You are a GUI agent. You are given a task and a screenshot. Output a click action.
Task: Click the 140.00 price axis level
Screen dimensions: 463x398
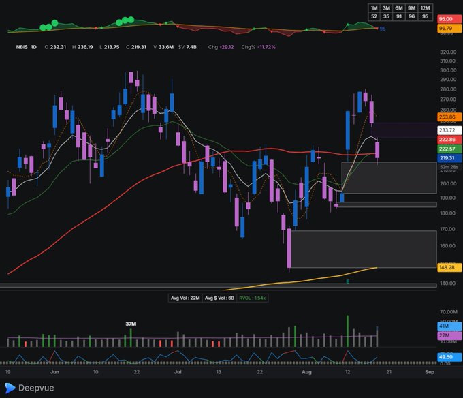(x=447, y=283)
